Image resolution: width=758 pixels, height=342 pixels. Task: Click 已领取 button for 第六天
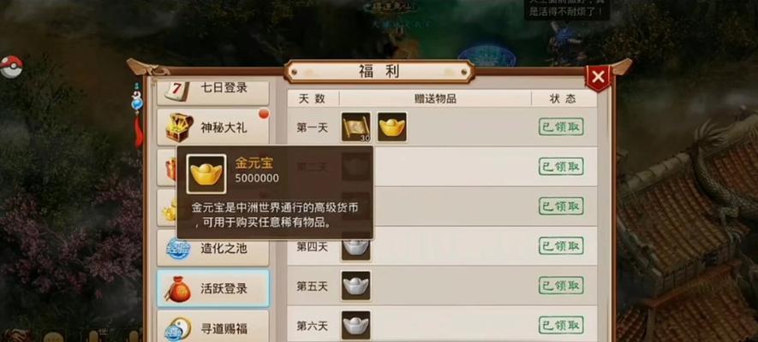click(561, 325)
